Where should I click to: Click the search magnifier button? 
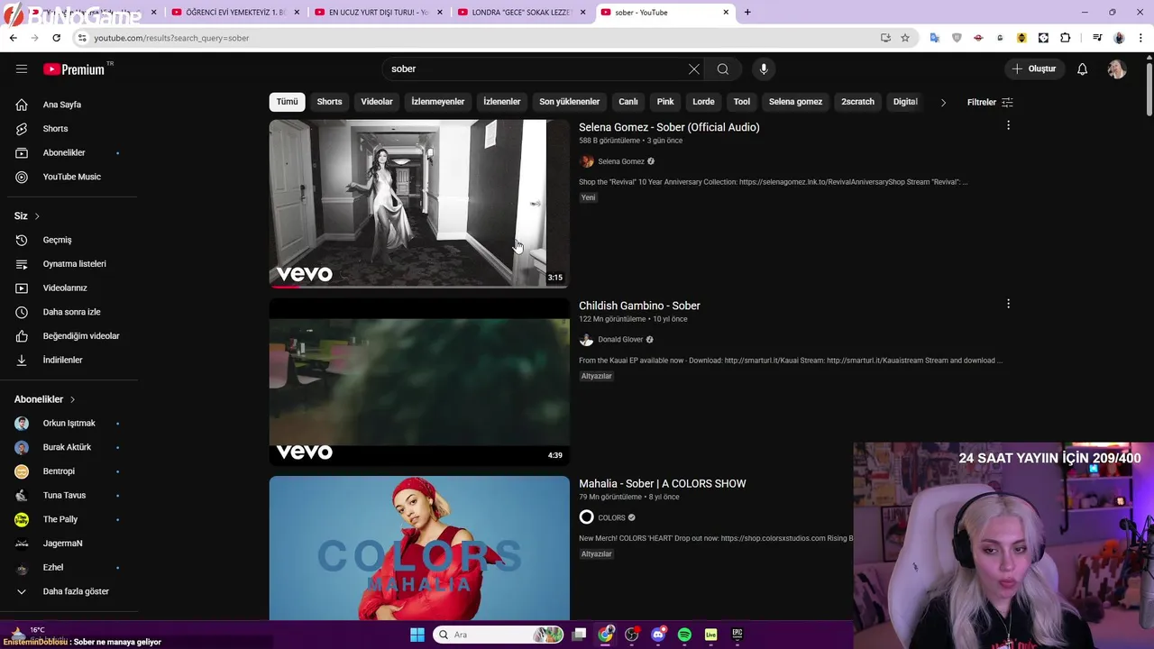click(723, 69)
